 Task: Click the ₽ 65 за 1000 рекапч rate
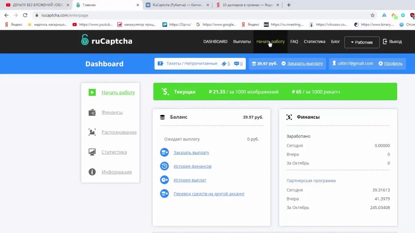316,92
